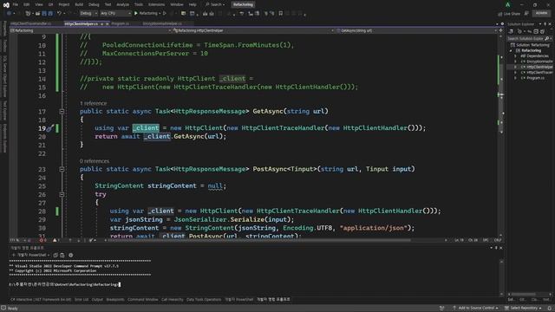This screenshot has height=312, width=555.
Task: Navigate to previous issue with the up arrow
Action: pos(70,240)
